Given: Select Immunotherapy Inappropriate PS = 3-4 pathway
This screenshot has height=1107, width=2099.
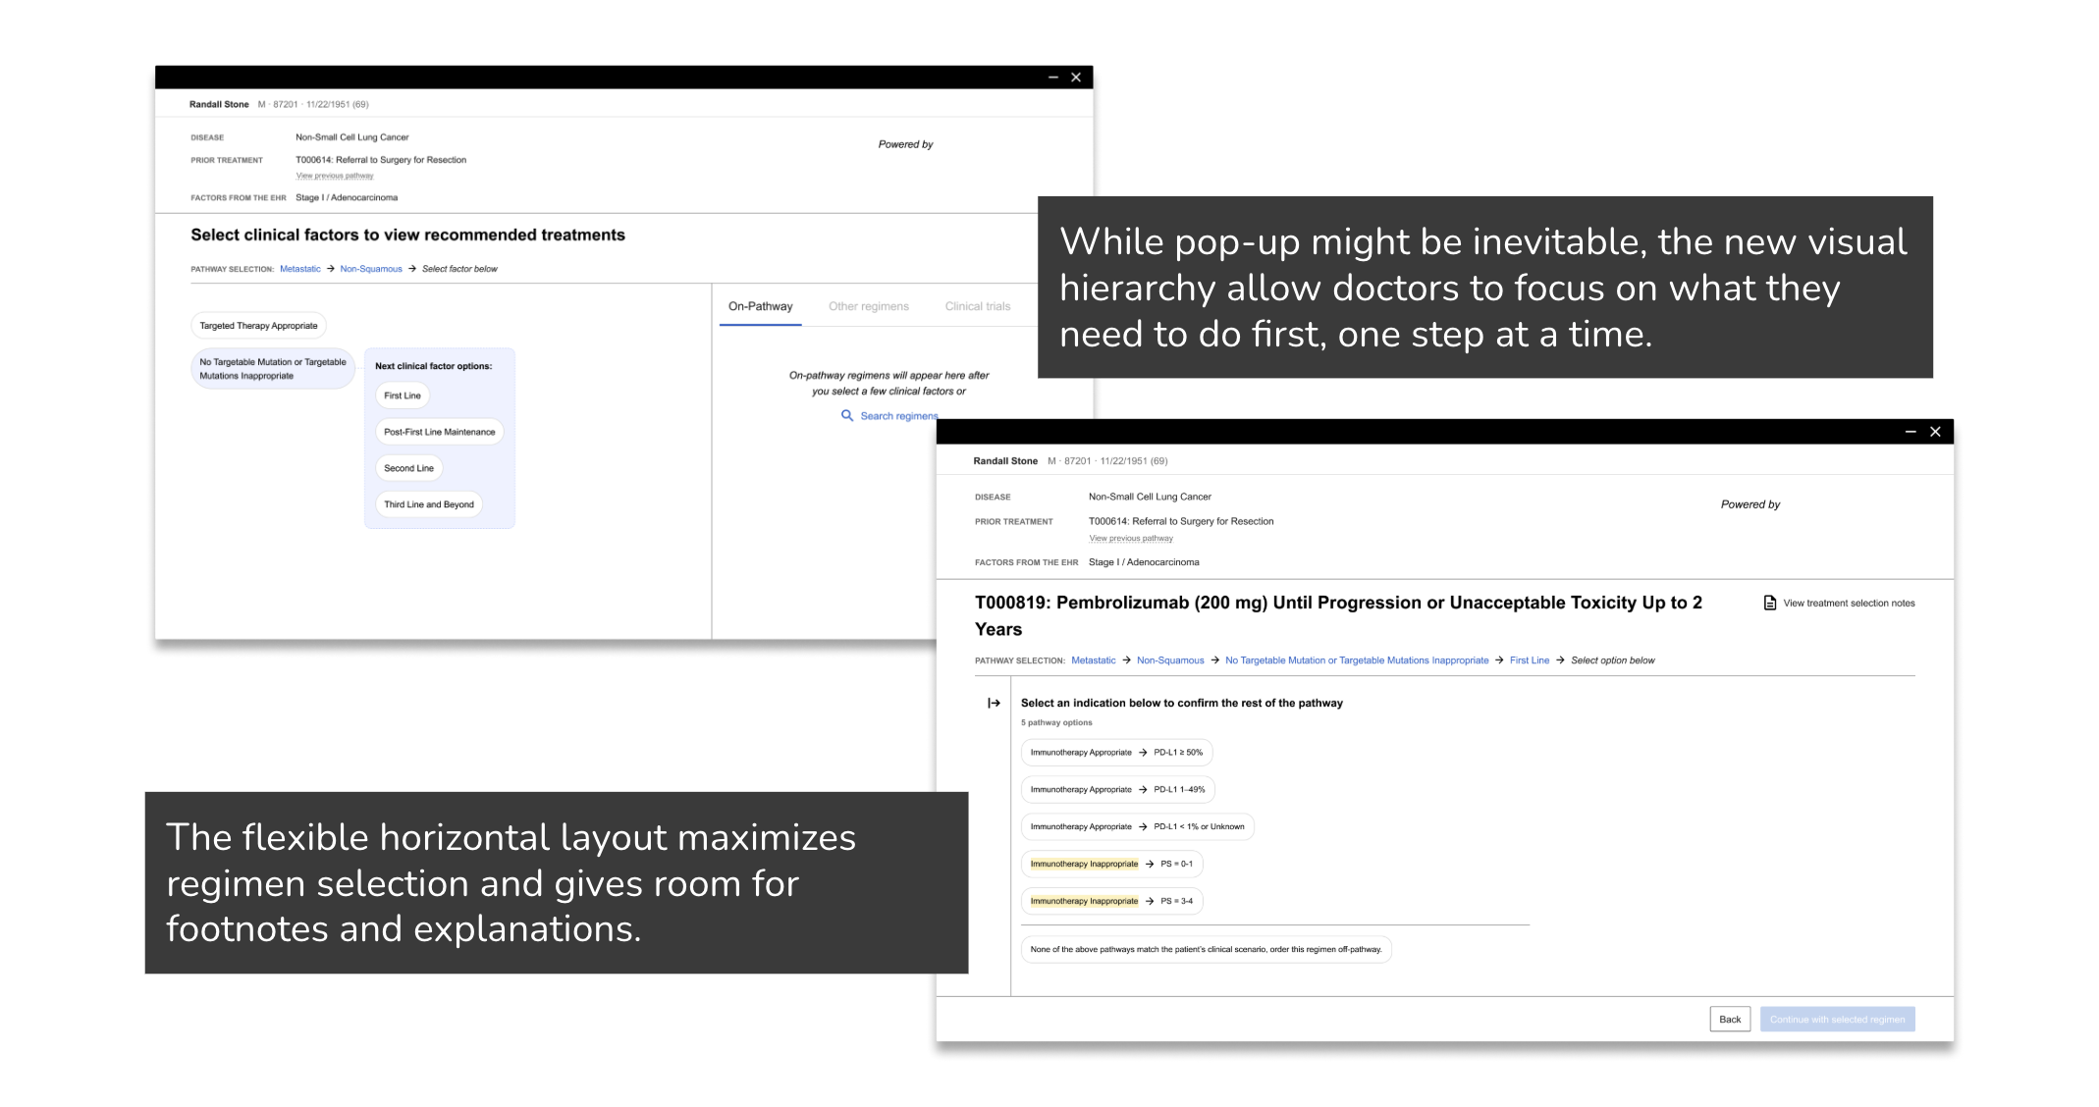Looking at the screenshot, I should [x=1111, y=901].
